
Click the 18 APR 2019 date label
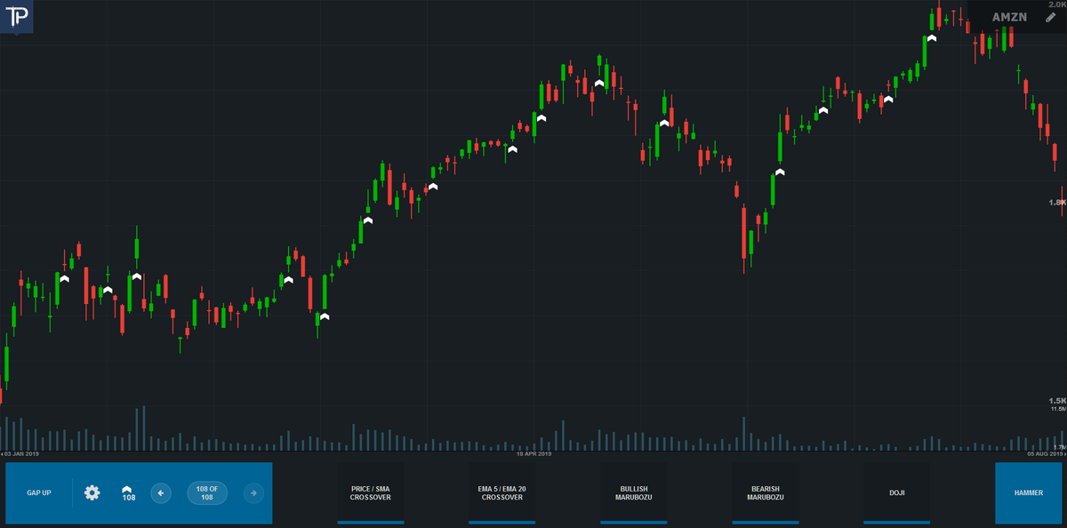click(534, 454)
